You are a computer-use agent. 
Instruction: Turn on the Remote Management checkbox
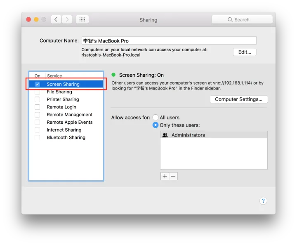pos(37,115)
